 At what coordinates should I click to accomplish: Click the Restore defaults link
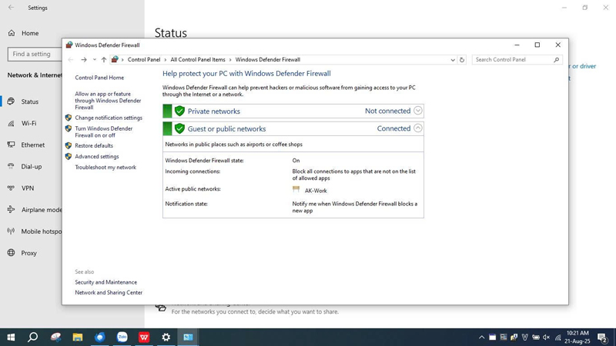pos(94,145)
